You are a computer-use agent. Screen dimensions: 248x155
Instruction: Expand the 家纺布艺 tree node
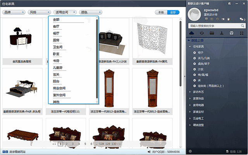(190, 92)
